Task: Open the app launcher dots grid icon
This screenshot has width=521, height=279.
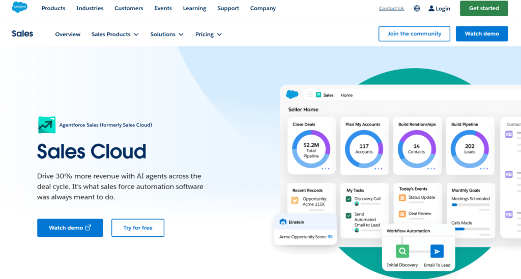Action: [x=309, y=95]
